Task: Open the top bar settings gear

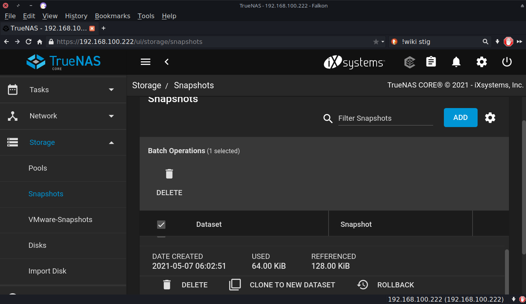Action: tap(482, 62)
